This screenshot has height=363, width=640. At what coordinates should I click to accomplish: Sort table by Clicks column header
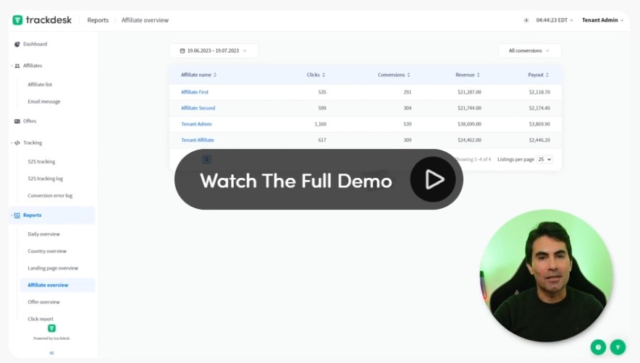click(x=316, y=74)
